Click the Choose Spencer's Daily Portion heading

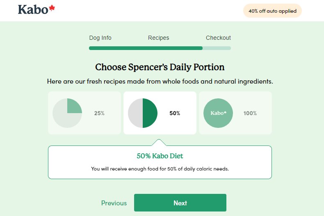pos(160,67)
